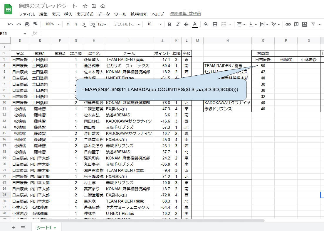
Task: Open the ヘルプ menu
Action: 158,14
